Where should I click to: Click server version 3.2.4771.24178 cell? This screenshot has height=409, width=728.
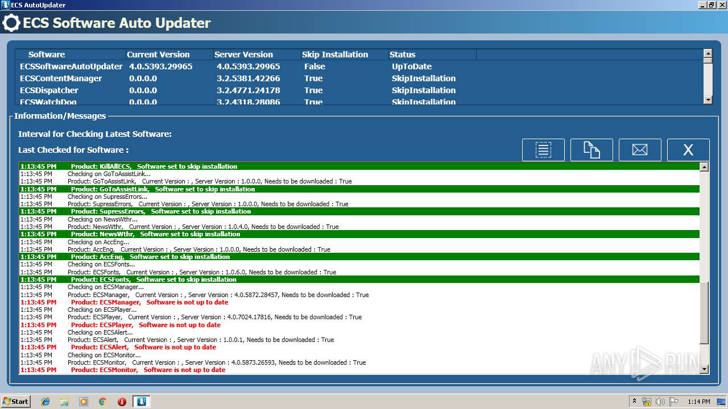pyautogui.click(x=249, y=90)
